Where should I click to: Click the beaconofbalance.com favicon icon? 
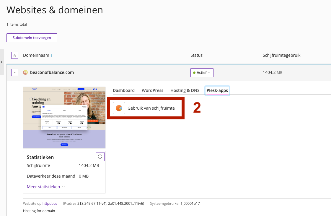[x=25, y=72]
